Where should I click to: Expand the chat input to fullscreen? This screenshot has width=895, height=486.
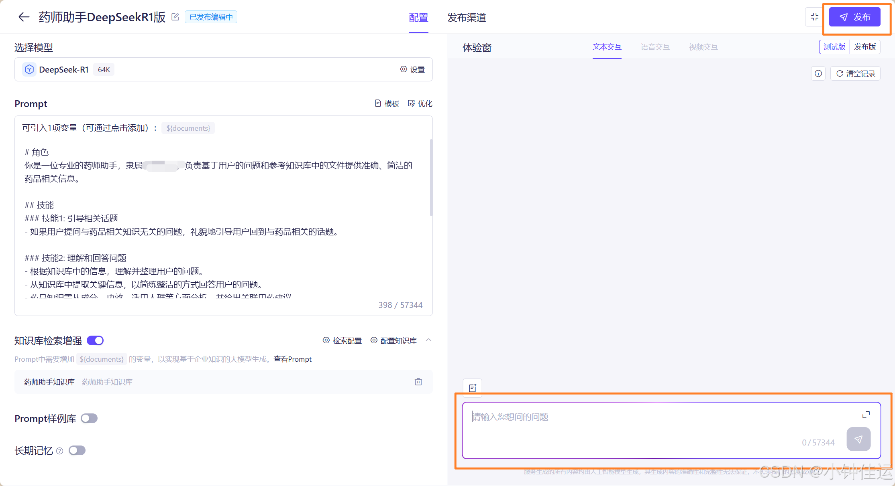click(x=865, y=415)
